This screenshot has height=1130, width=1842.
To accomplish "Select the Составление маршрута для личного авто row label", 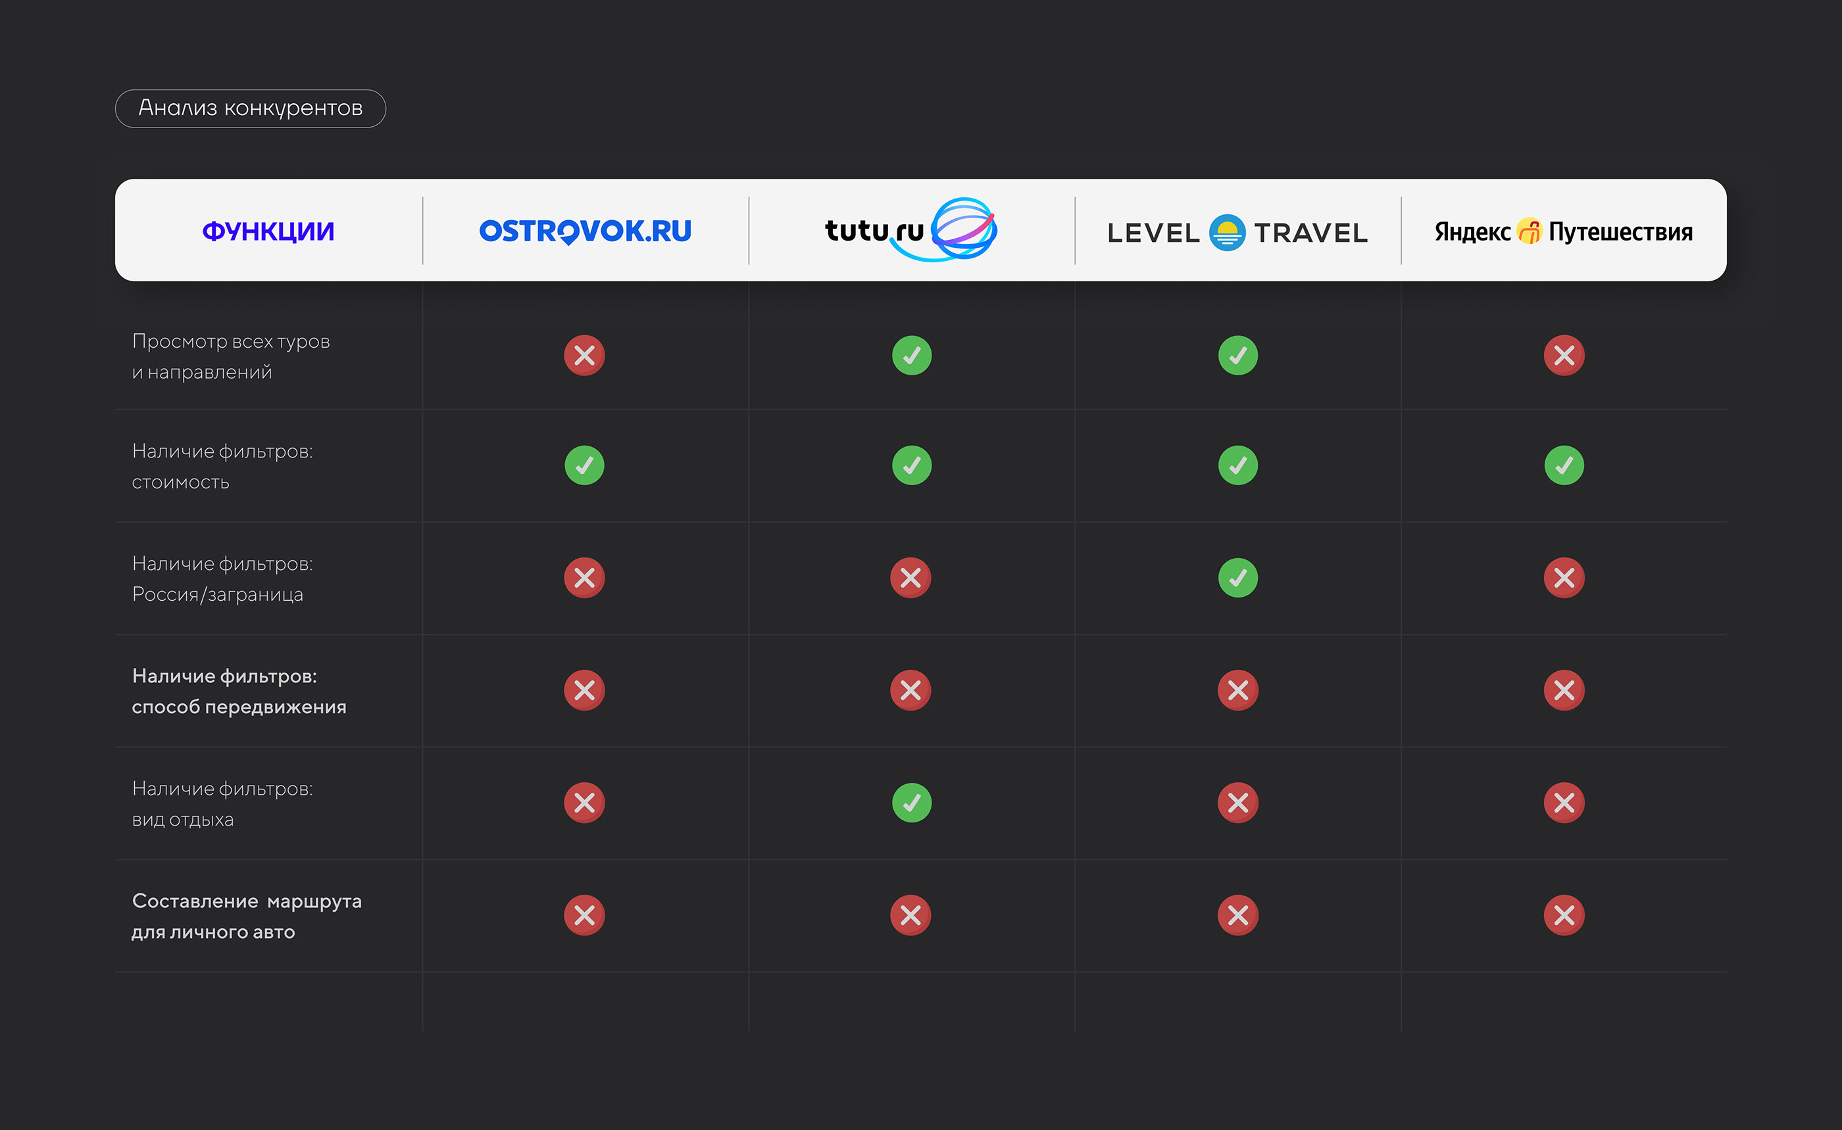I will [246, 916].
